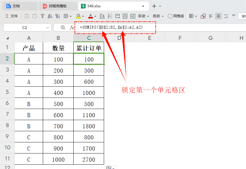This screenshot has height=169, width=246.
Task: Click the 数量 header cell
Action: (58, 48)
